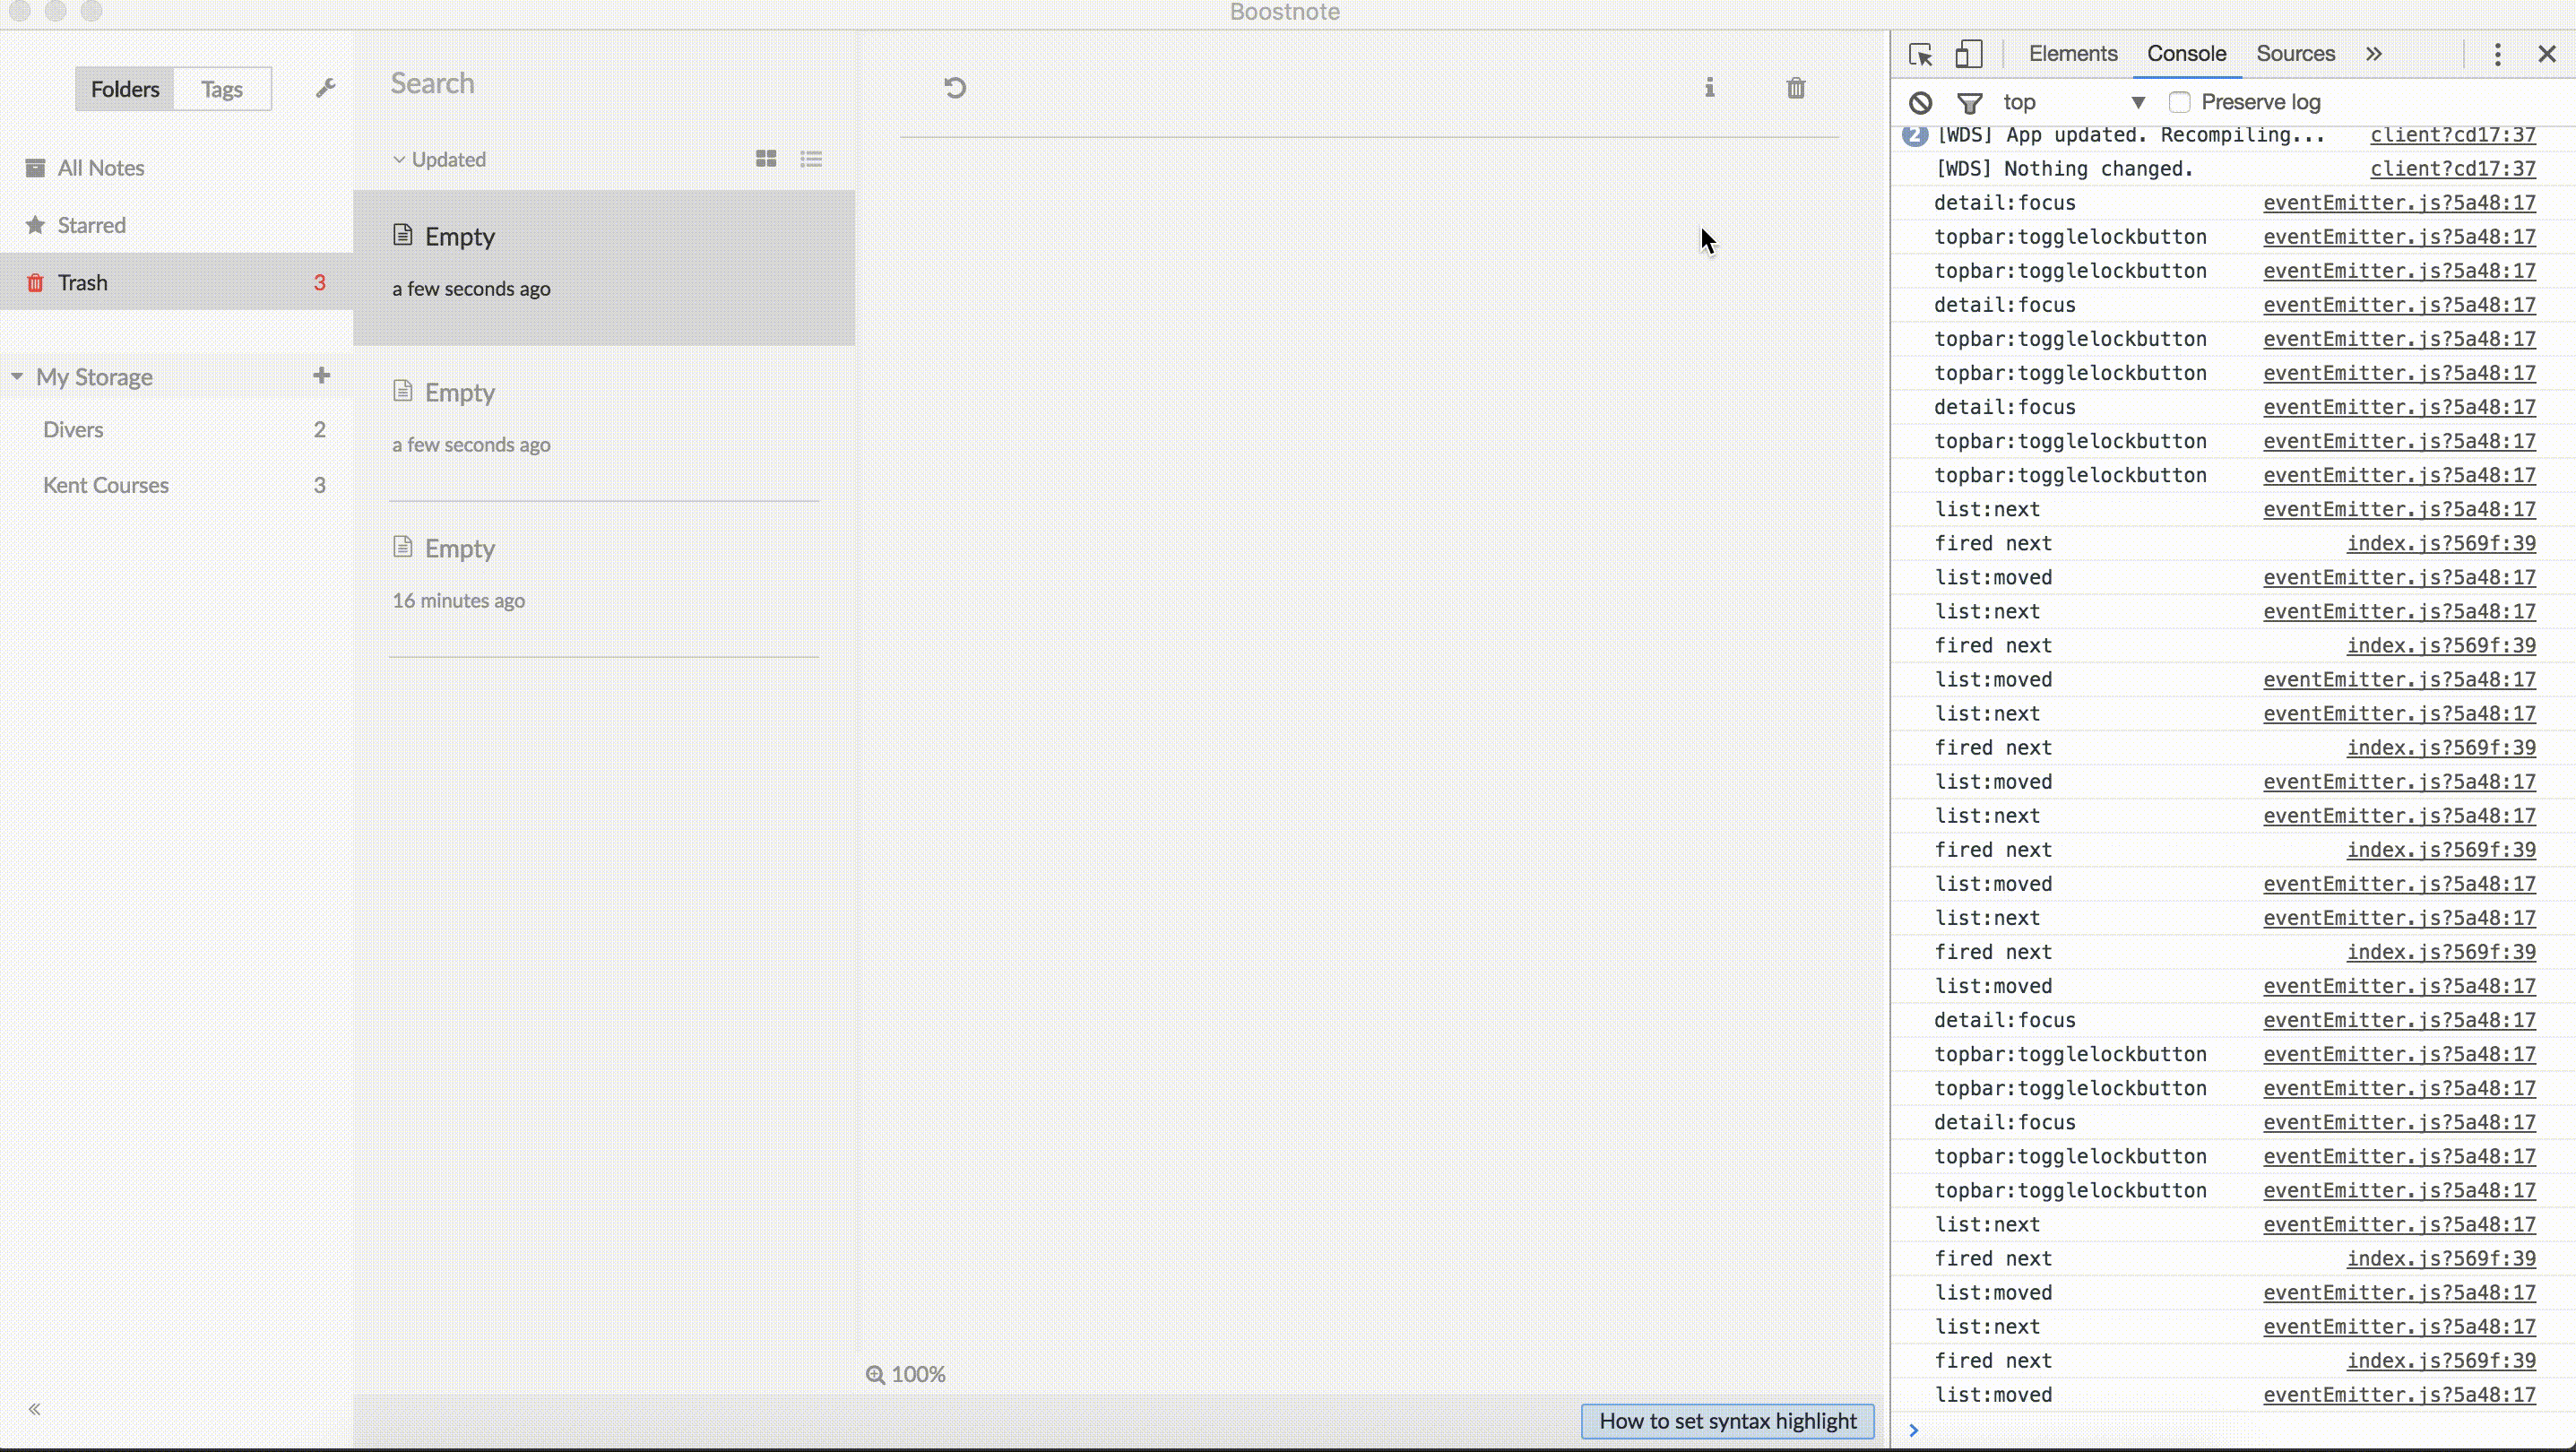Open the Elements tab in DevTools
This screenshot has height=1452, width=2576.
2072,54
